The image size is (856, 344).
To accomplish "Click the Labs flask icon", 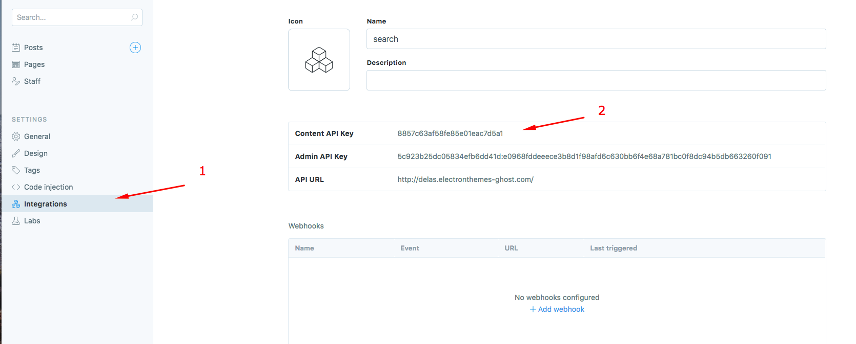I will pyautogui.click(x=16, y=221).
